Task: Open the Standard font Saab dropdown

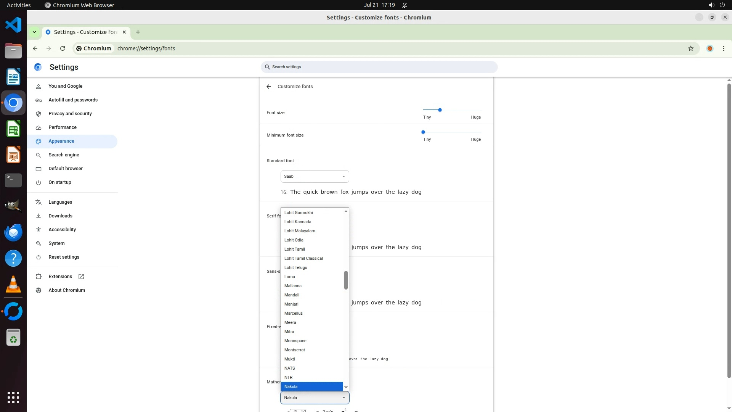Action: pyautogui.click(x=315, y=176)
